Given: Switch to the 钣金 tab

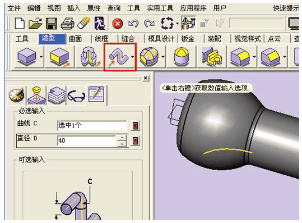Looking at the screenshot, I should click(x=188, y=39).
